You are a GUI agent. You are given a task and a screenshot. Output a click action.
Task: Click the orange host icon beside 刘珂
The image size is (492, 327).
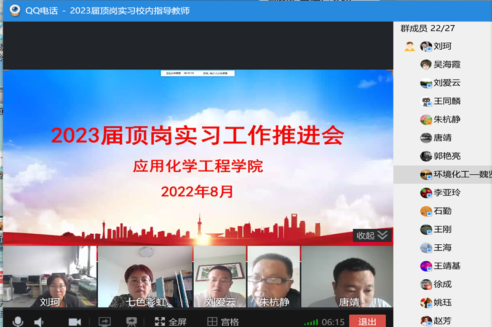tap(410, 46)
